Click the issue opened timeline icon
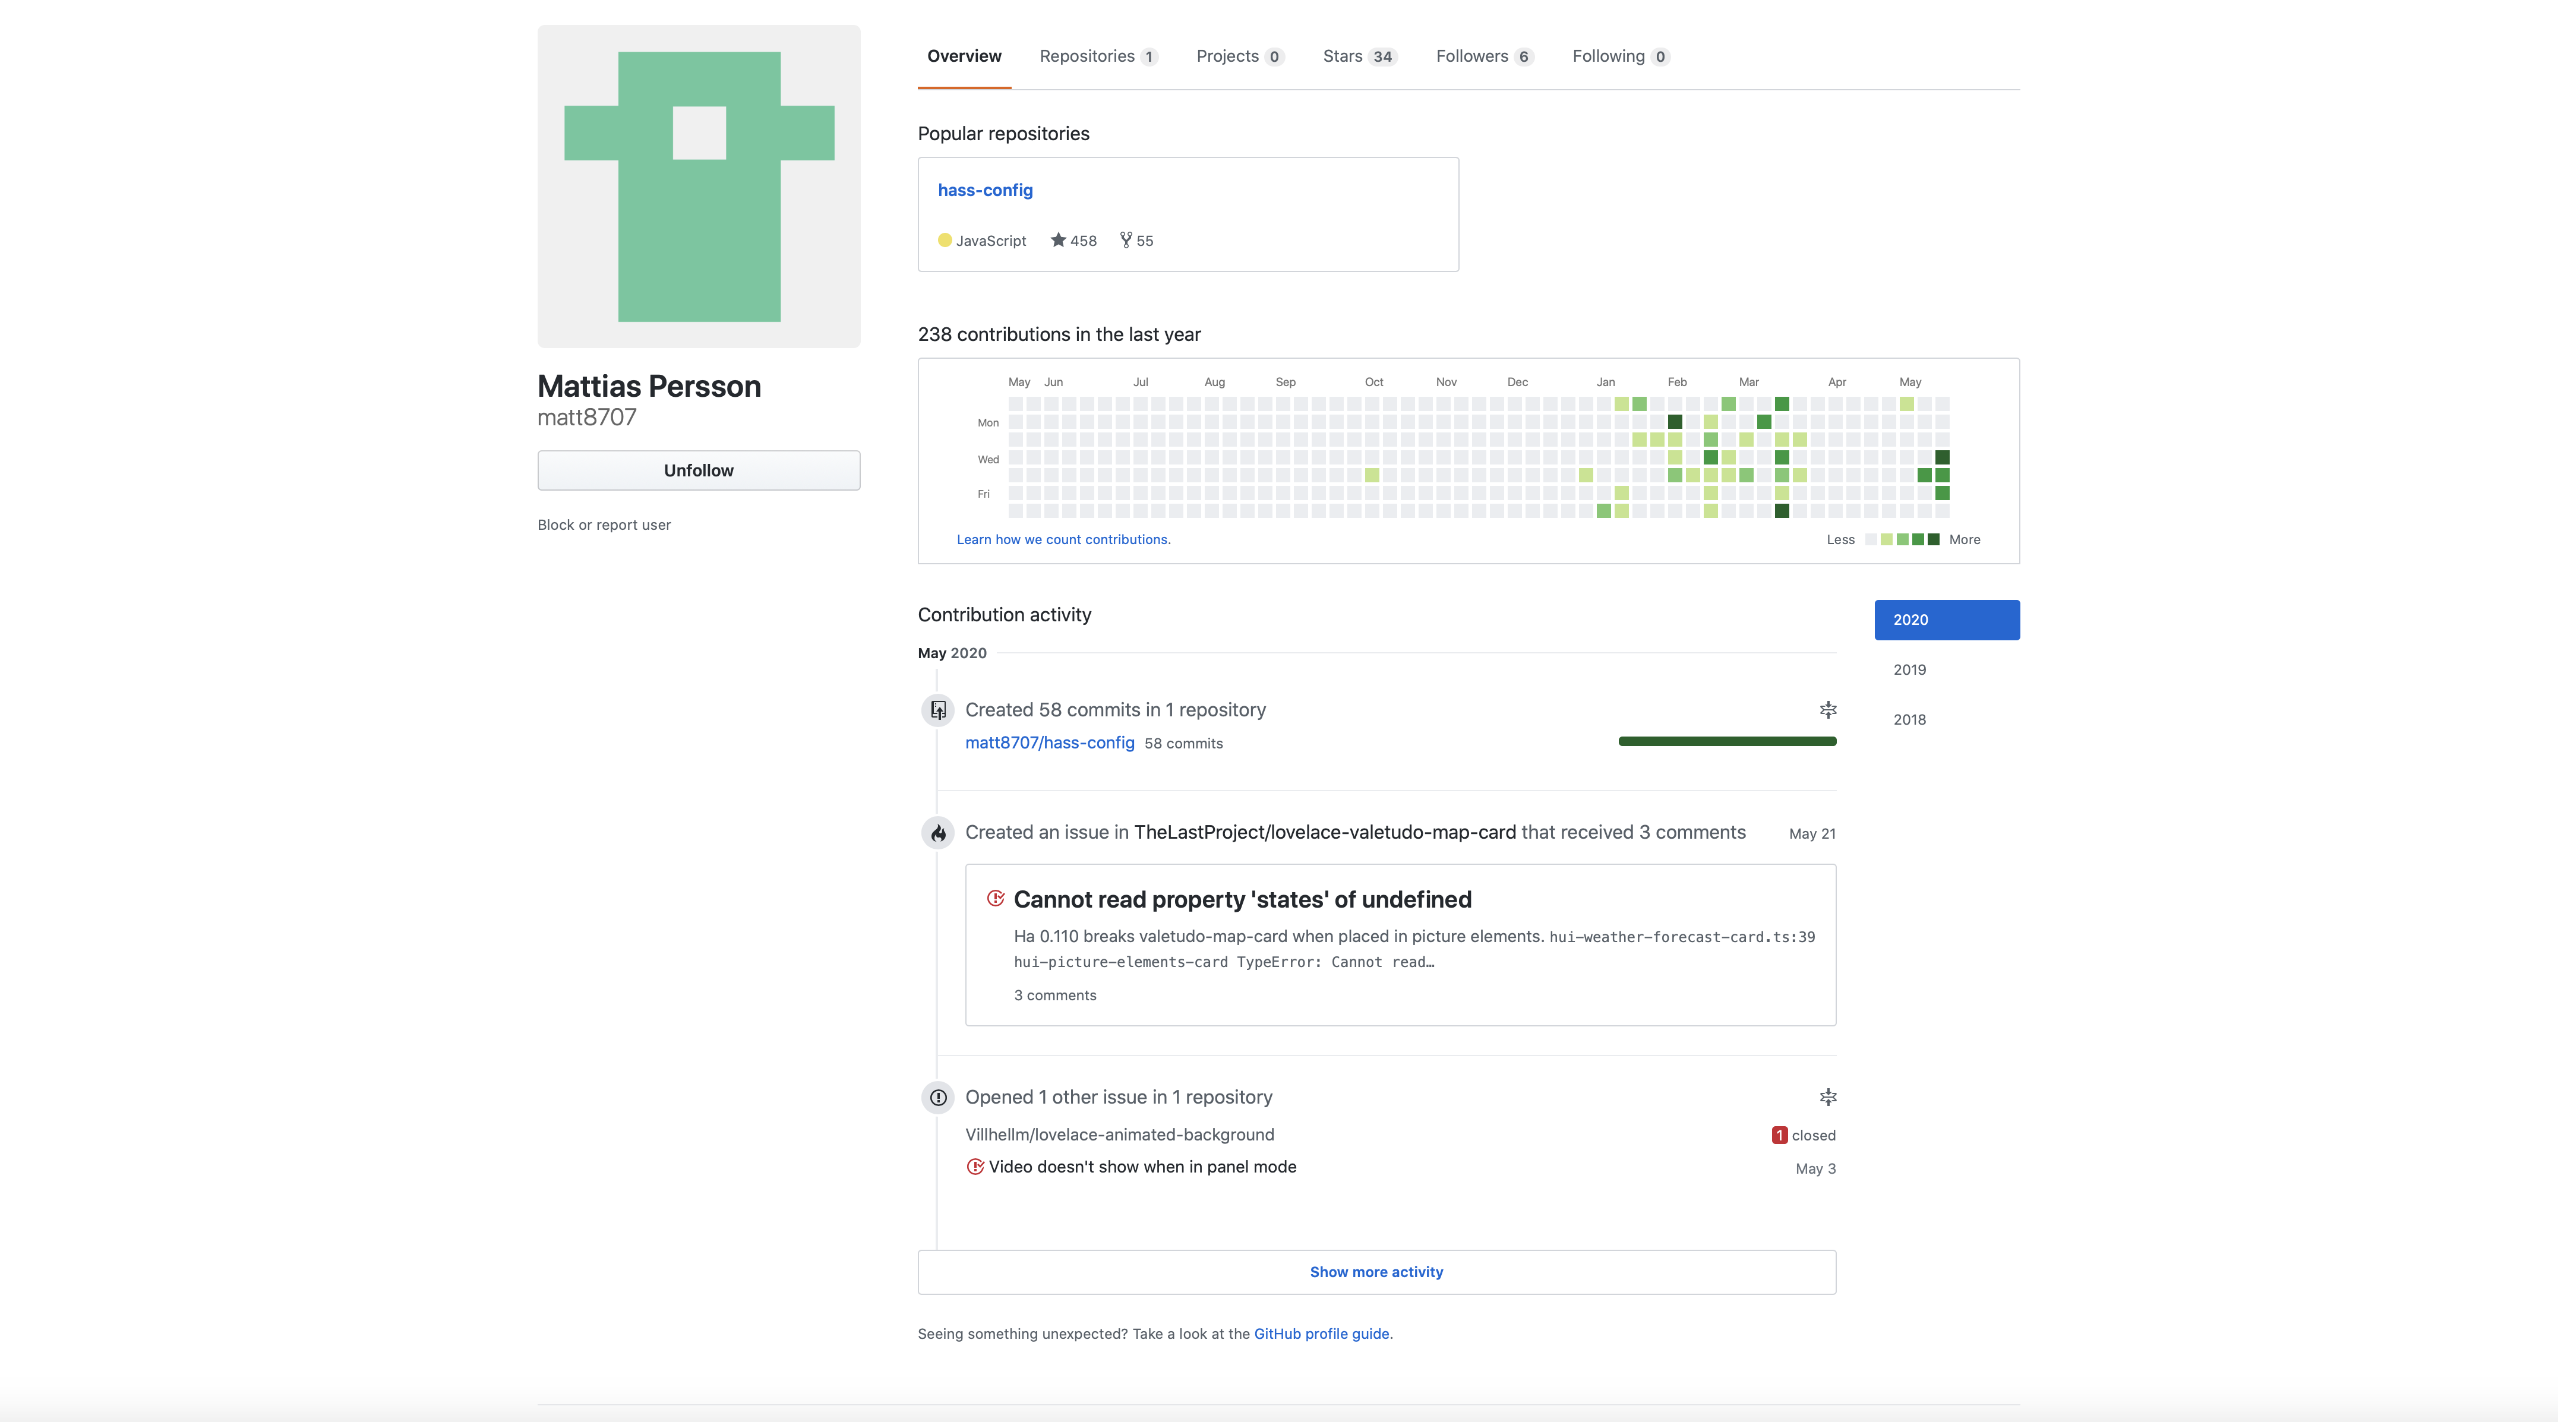This screenshot has width=2558, height=1422. click(x=937, y=1097)
